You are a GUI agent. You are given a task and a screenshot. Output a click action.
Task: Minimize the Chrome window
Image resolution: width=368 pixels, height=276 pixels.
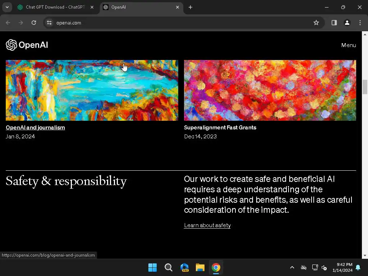pyautogui.click(x=326, y=7)
